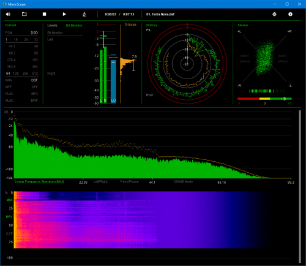Click the DSD rate 64 entry

pyautogui.click(x=8, y=74)
